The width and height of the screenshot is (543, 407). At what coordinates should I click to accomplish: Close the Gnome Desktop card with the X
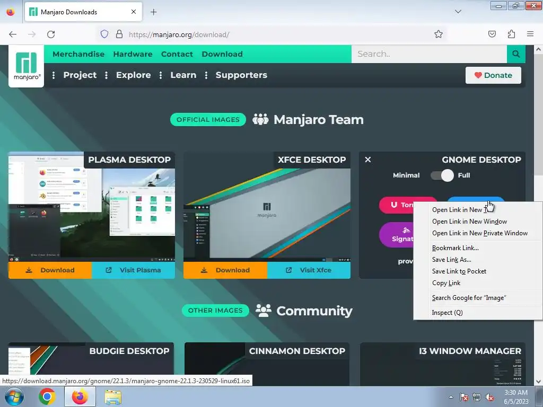(x=368, y=160)
